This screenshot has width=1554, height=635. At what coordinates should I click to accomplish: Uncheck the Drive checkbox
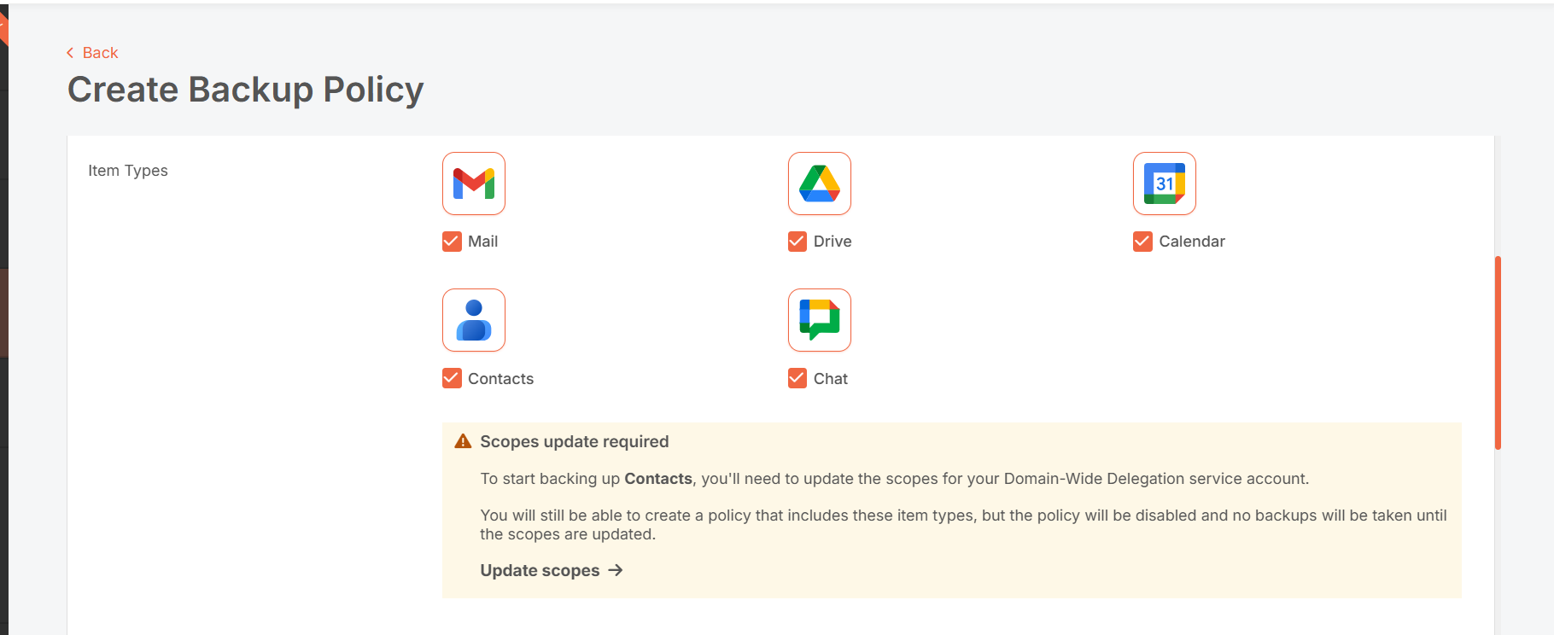point(797,242)
